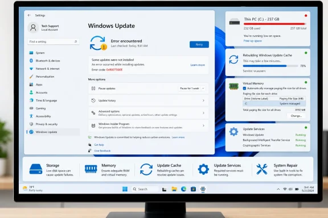Click the Advanced options gears icon
Screen dimensions: 328x218
pos(93,113)
